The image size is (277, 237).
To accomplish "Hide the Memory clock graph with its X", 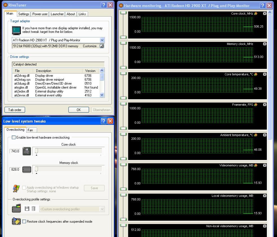I will pyautogui.click(x=265, y=44).
